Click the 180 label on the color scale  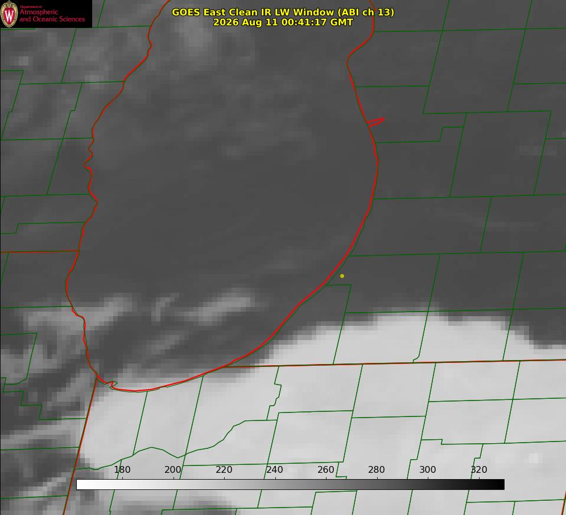[122, 469]
